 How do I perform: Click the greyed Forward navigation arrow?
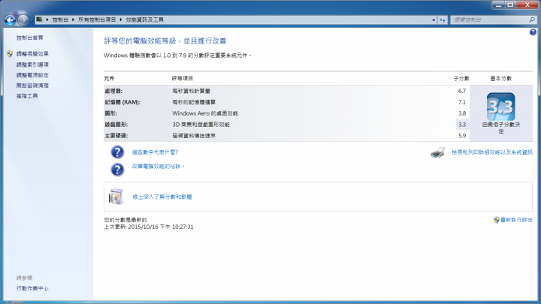pos(23,20)
